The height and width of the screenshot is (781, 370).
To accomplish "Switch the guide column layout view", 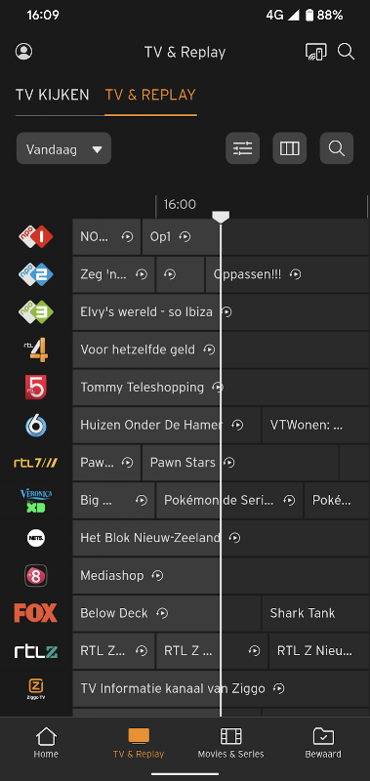I will 289,148.
